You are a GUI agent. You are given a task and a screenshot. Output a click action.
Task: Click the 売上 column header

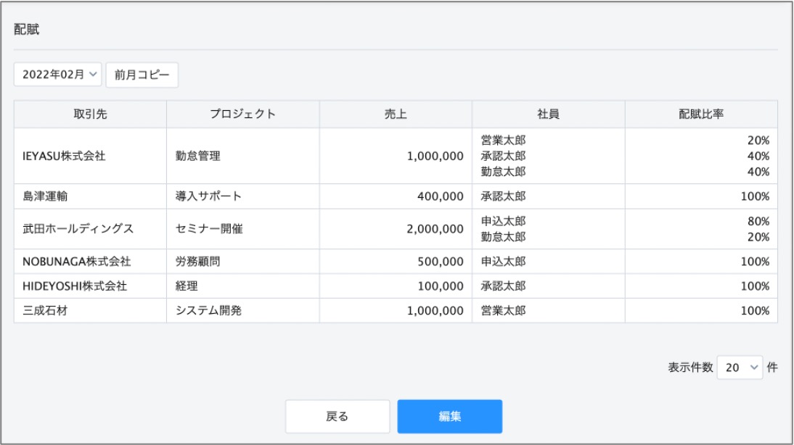[x=396, y=115]
